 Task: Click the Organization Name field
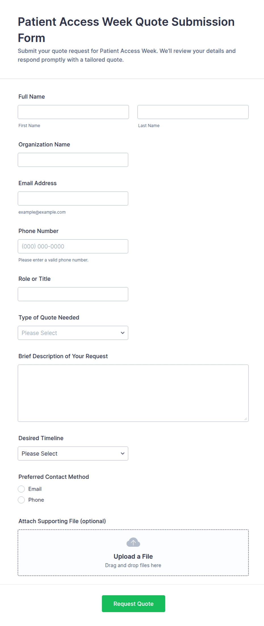(x=73, y=160)
